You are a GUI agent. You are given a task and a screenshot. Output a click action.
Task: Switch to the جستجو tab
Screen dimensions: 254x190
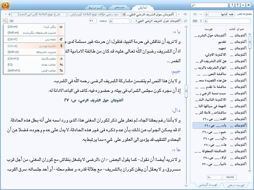(x=119, y=7)
